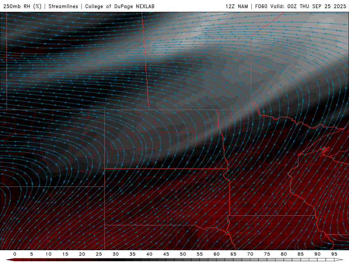Click the colorbar value labeled 15
Viewport: 349px width, 262px height.
pos(65,254)
